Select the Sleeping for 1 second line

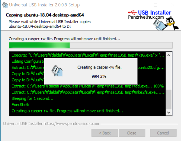pos(32,98)
